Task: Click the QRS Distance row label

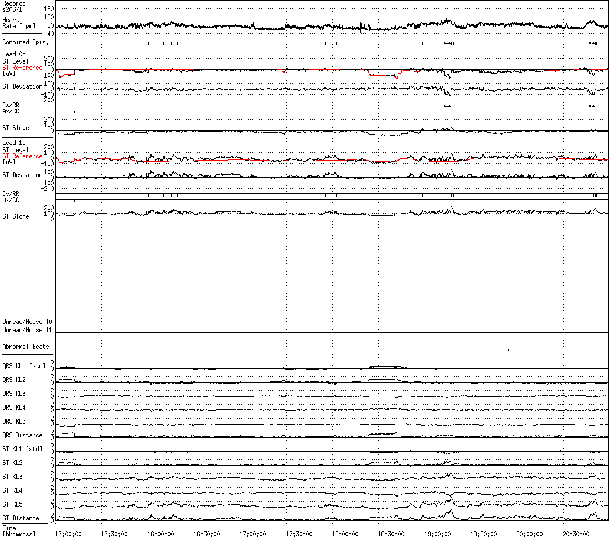Action: pos(22,435)
